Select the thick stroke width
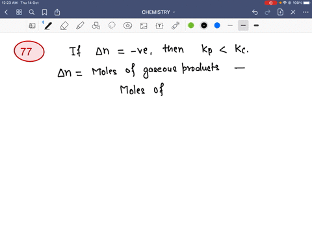 tap(256, 25)
